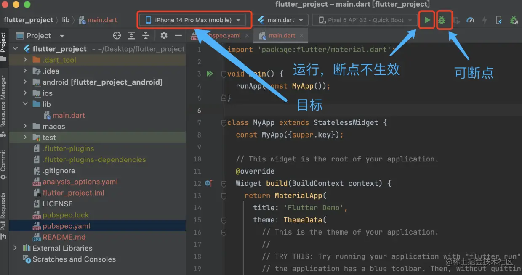522x275 pixels.
Task: Collapse all items in Project panel
Action: pos(146,35)
